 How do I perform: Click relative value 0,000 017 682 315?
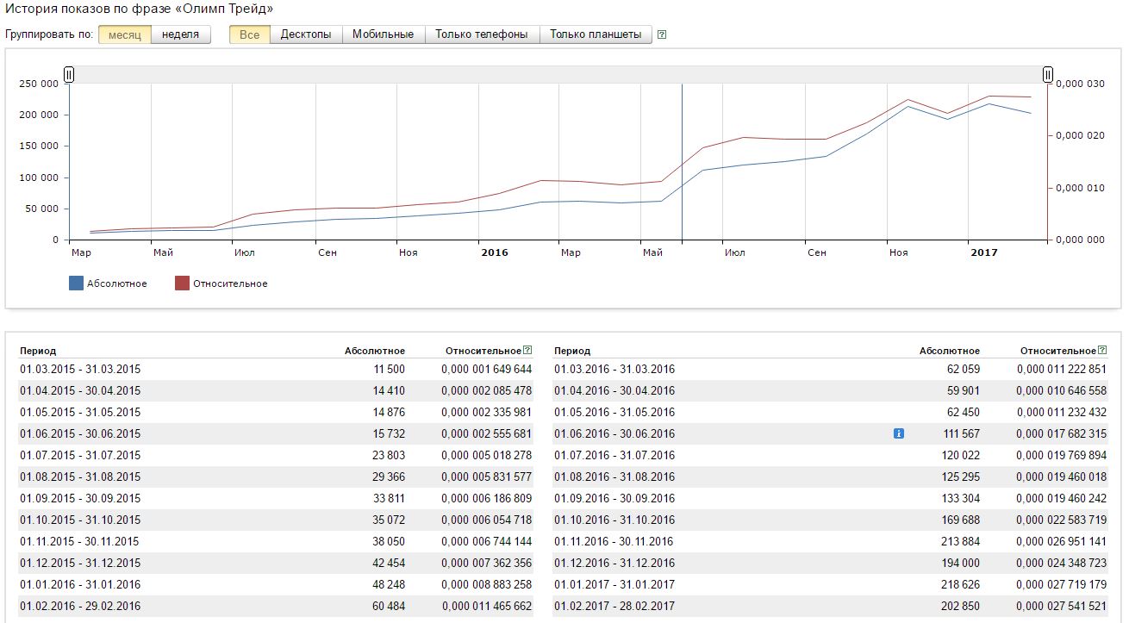1062,433
